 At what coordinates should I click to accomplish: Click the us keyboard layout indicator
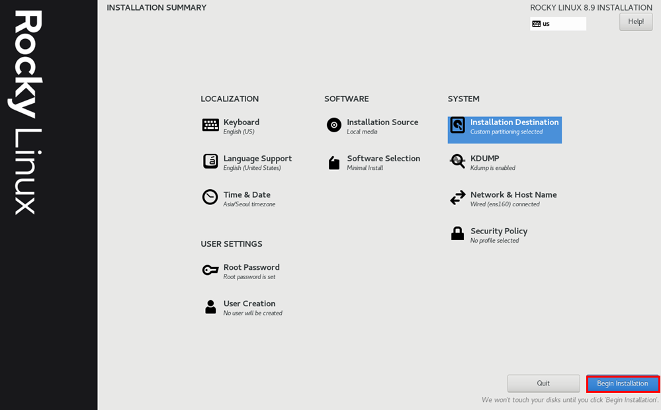coord(558,24)
